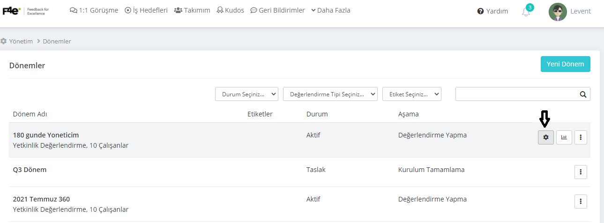Open three-dot menu for Q3 Dönem
Screen dimensions: 604x223
[581, 172]
